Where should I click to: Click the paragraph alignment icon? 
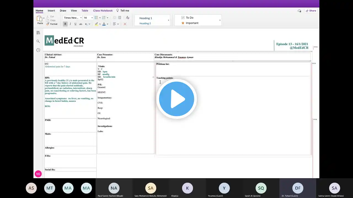pyautogui.click(x=114, y=24)
